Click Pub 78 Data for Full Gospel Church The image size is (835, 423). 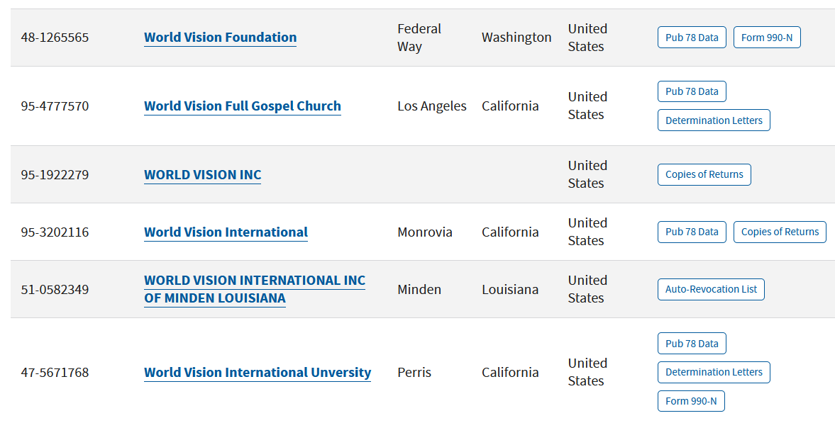[692, 91]
